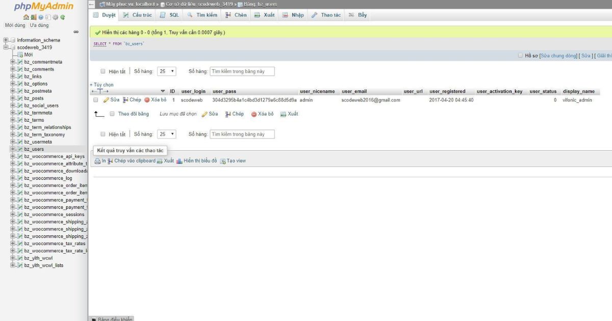Click the home icon under phpMyAdmin logo
Viewport: 612px width, 321px height.
26,17
